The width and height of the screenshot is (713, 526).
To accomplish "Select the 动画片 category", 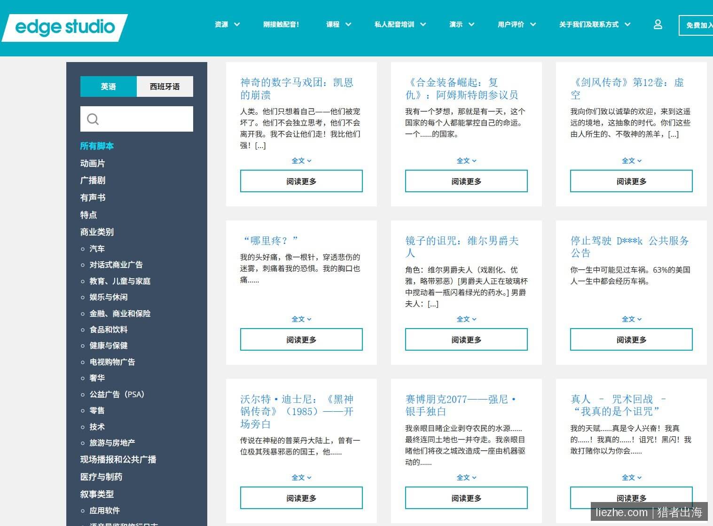I will [93, 164].
